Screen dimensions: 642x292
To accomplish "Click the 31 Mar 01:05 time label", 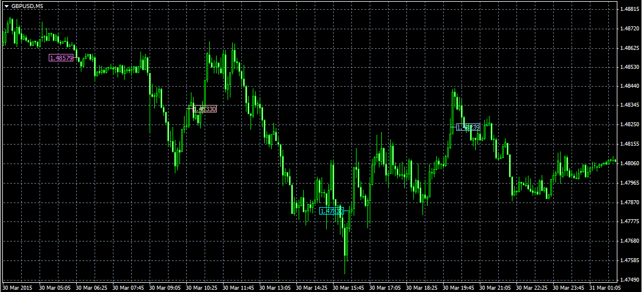I will pyautogui.click(x=605, y=287).
